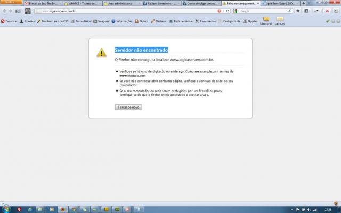Open the Opções developer menu
The height and width of the screenshot is (213, 341).
(251, 21)
